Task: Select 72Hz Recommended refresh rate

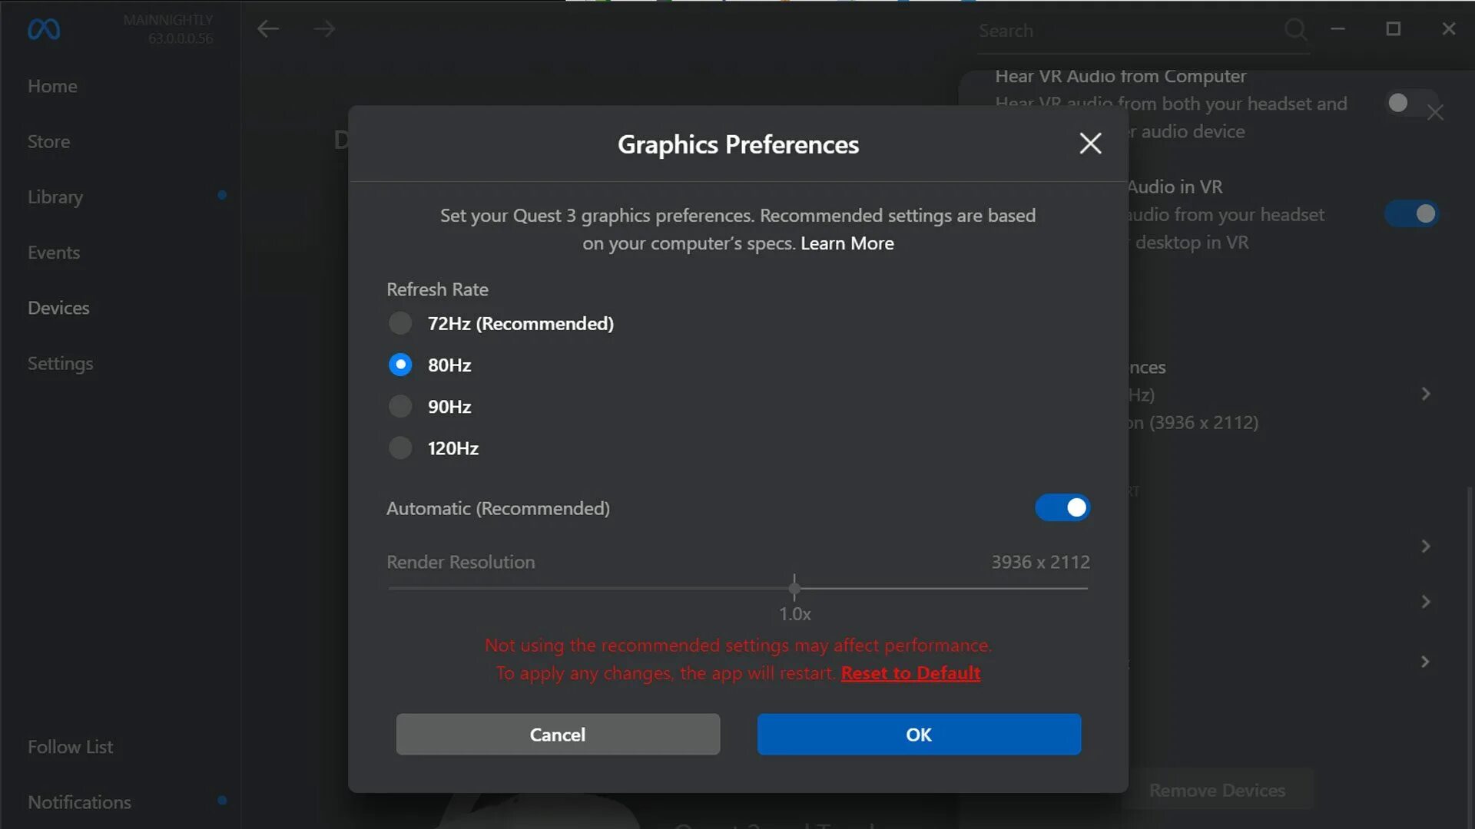Action: coord(399,323)
